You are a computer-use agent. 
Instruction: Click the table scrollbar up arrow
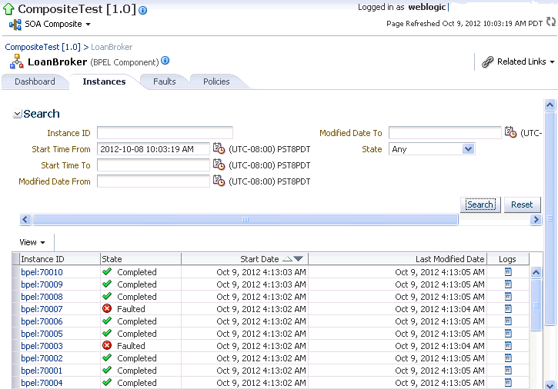click(x=536, y=273)
